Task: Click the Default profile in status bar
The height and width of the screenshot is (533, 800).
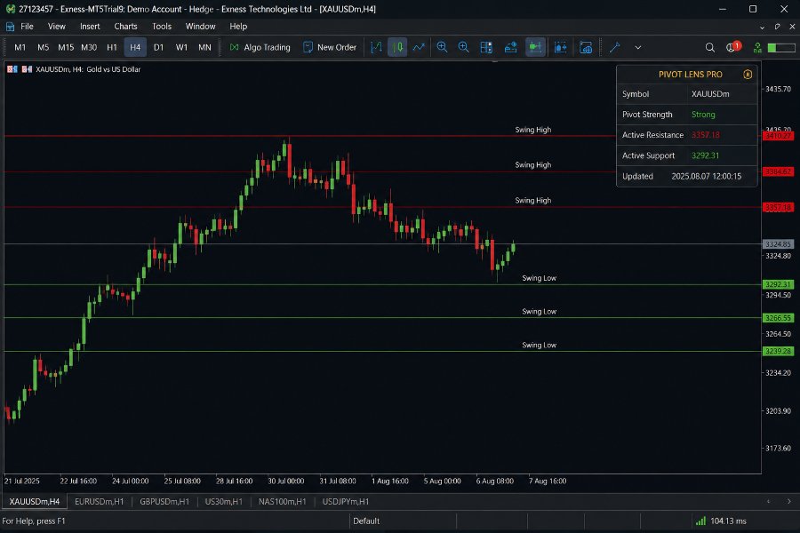Action: 366,521
